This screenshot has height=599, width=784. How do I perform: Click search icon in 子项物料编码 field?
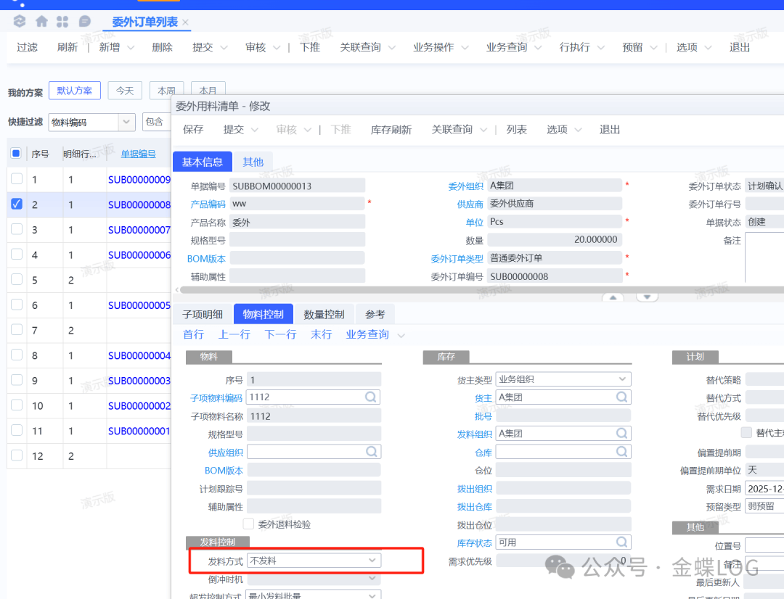[371, 397]
